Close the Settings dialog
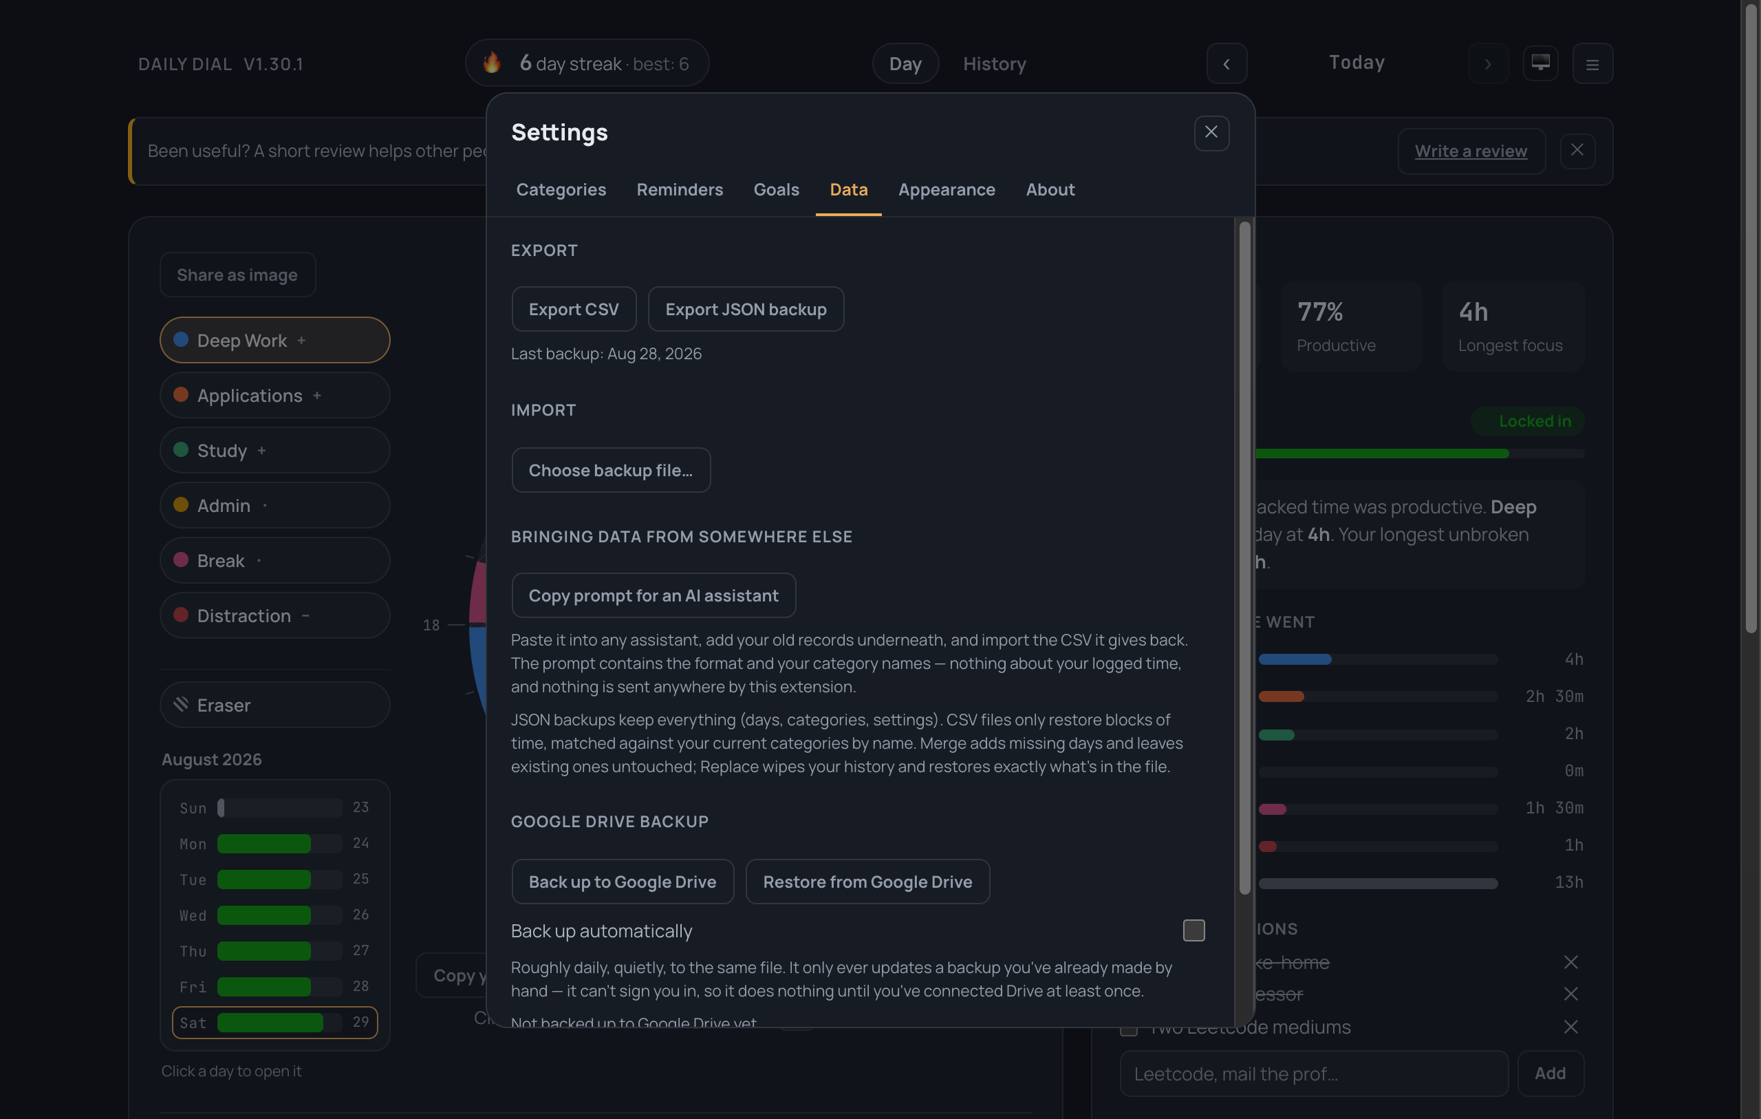1761x1119 pixels. [1211, 132]
